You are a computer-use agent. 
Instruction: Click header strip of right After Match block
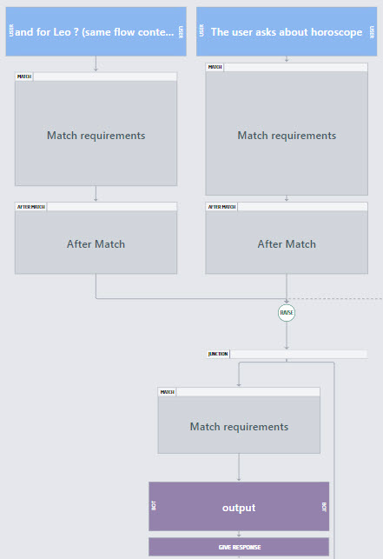click(287, 207)
